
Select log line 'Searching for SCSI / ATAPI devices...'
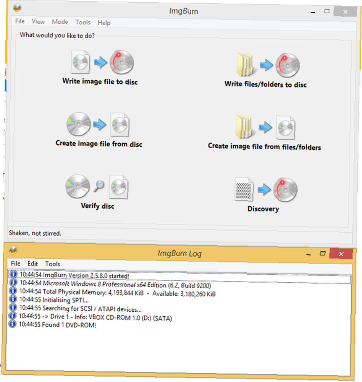pyautogui.click(x=81, y=309)
